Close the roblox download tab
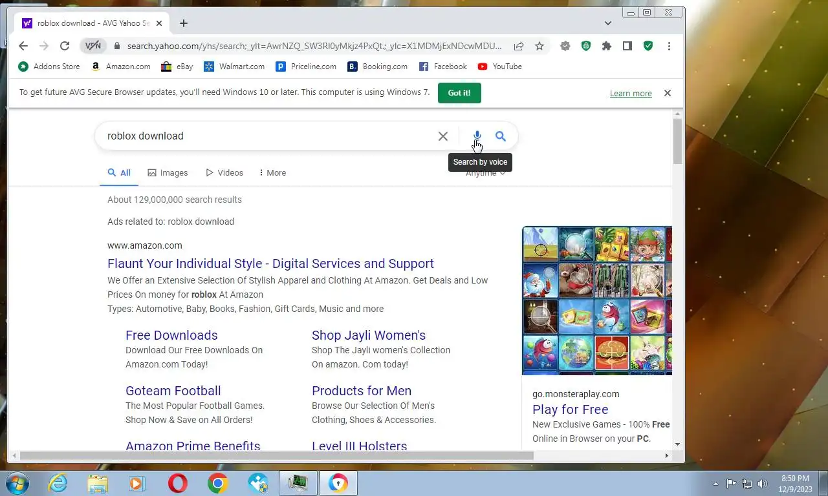 click(x=159, y=23)
